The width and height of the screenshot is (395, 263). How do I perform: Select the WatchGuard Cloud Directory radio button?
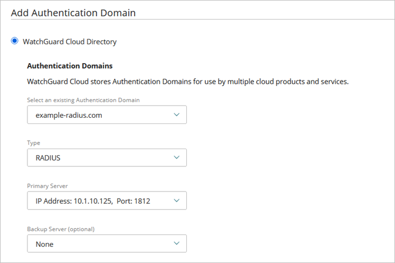(x=15, y=41)
